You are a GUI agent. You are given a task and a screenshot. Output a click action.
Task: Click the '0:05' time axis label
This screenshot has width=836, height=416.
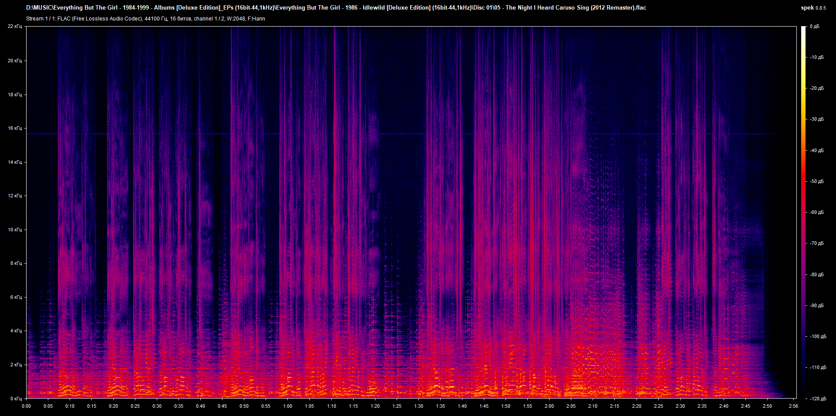(x=48, y=406)
